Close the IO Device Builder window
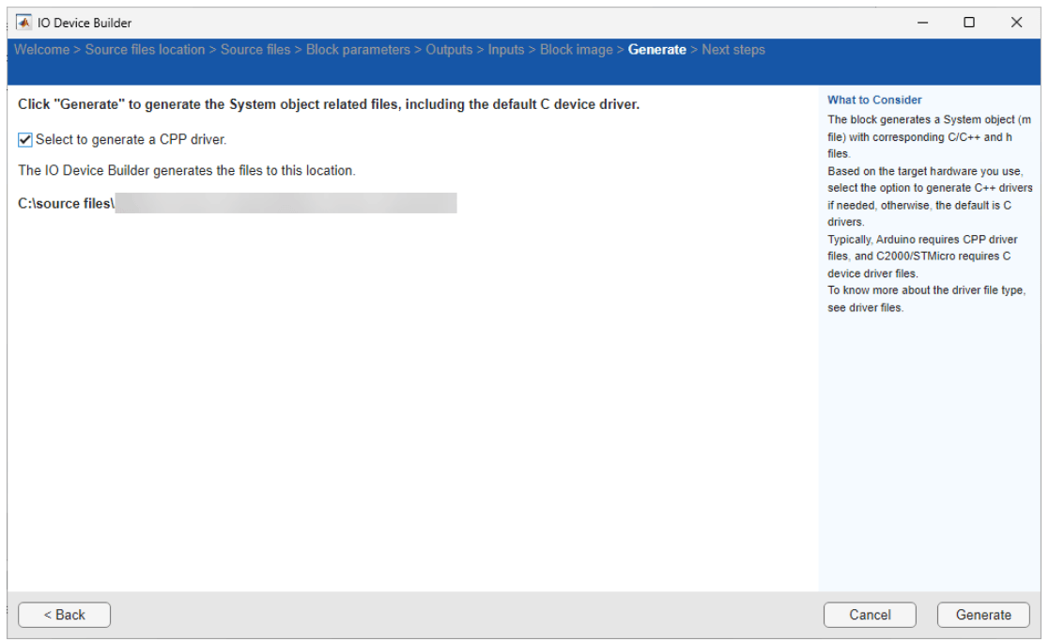The height and width of the screenshot is (642, 1049). 1016,23
